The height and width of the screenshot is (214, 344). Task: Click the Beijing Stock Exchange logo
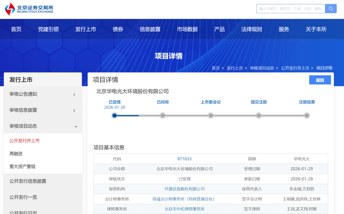(29, 9)
